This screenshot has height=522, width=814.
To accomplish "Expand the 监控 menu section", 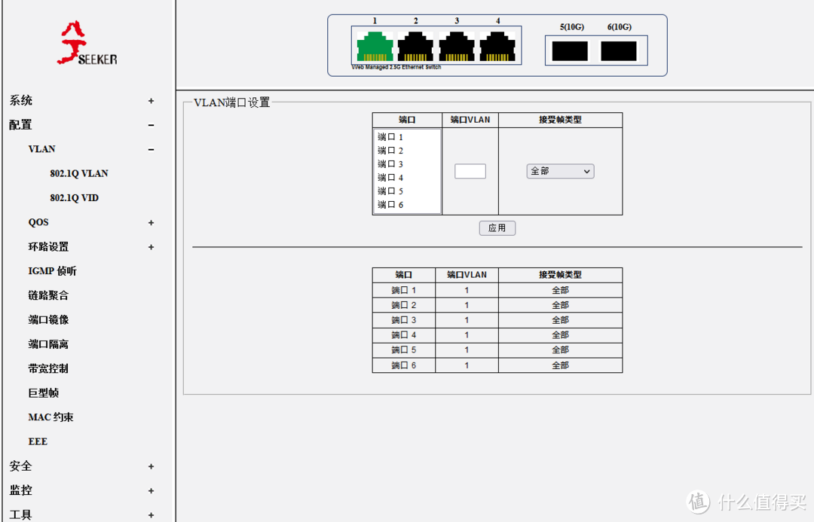I will coord(151,491).
